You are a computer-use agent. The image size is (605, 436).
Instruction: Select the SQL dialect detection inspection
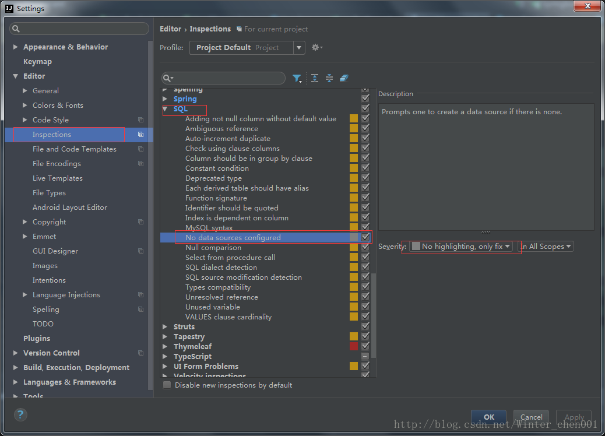coord(221,267)
